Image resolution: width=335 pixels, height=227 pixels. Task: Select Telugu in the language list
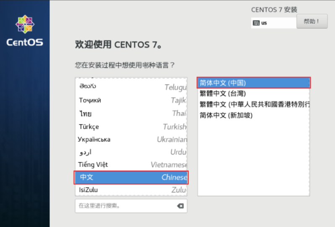point(131,87)
